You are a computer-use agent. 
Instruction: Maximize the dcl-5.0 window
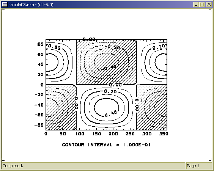pyautogui.click(x=202, y=5)
